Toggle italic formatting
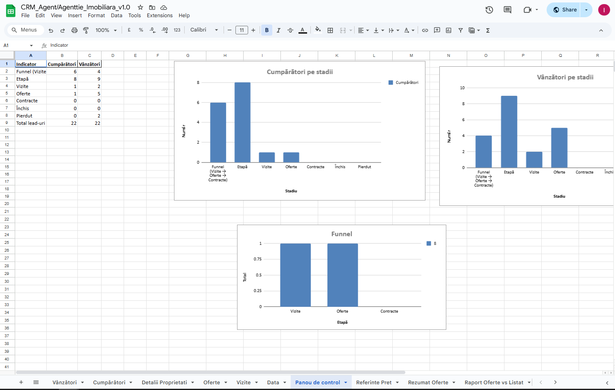Screen dimensions: 615x390 coord(278,30)
